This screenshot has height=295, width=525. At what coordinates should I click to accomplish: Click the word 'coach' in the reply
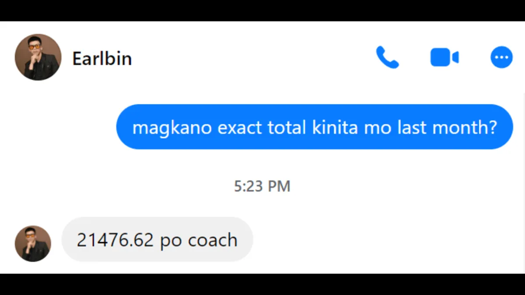point(213,240)
